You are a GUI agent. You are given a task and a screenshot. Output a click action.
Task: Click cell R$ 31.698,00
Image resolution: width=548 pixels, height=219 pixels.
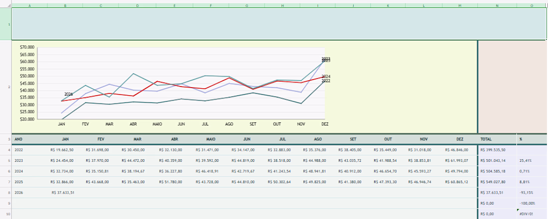pos(101,150)
